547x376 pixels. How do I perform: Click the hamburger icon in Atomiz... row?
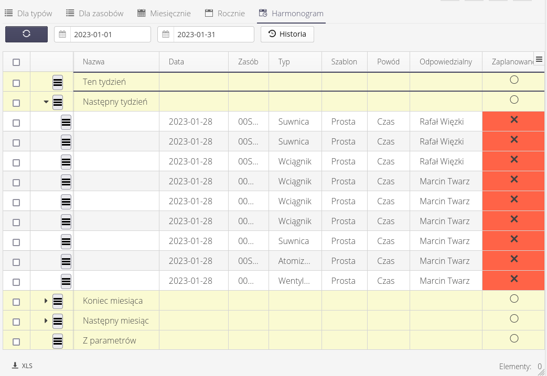click(66, 261)
